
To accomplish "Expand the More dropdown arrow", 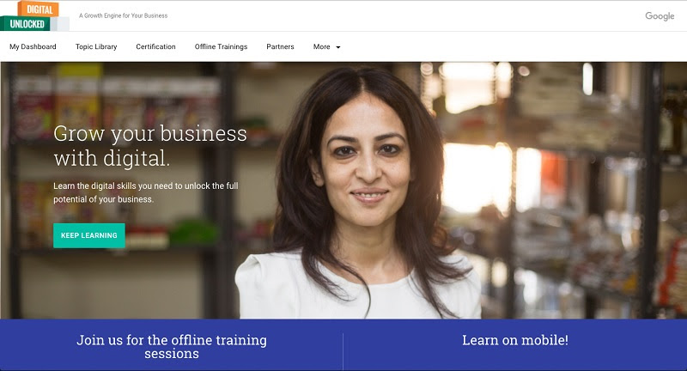I will coord(337,47).
